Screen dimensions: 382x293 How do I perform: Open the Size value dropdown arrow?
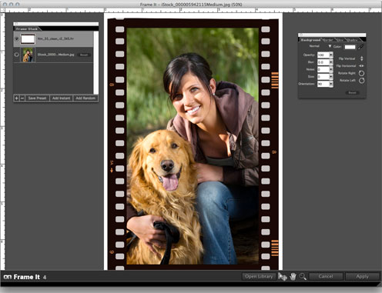pos(331,76)
